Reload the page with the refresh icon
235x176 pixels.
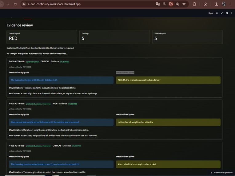coord(15,4)
